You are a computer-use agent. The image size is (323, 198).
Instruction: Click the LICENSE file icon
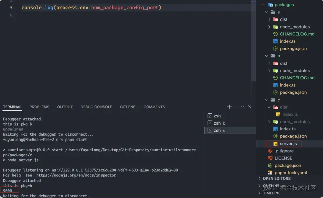coord(270,158)
